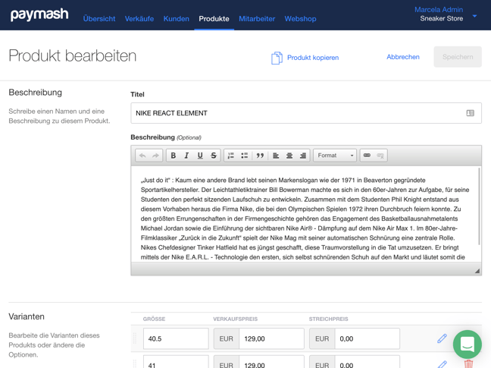Image resolution: width=491 pixels, height=368 pixels.
Task: Click the STREICHPREIS column header
Action: (329, 319)
